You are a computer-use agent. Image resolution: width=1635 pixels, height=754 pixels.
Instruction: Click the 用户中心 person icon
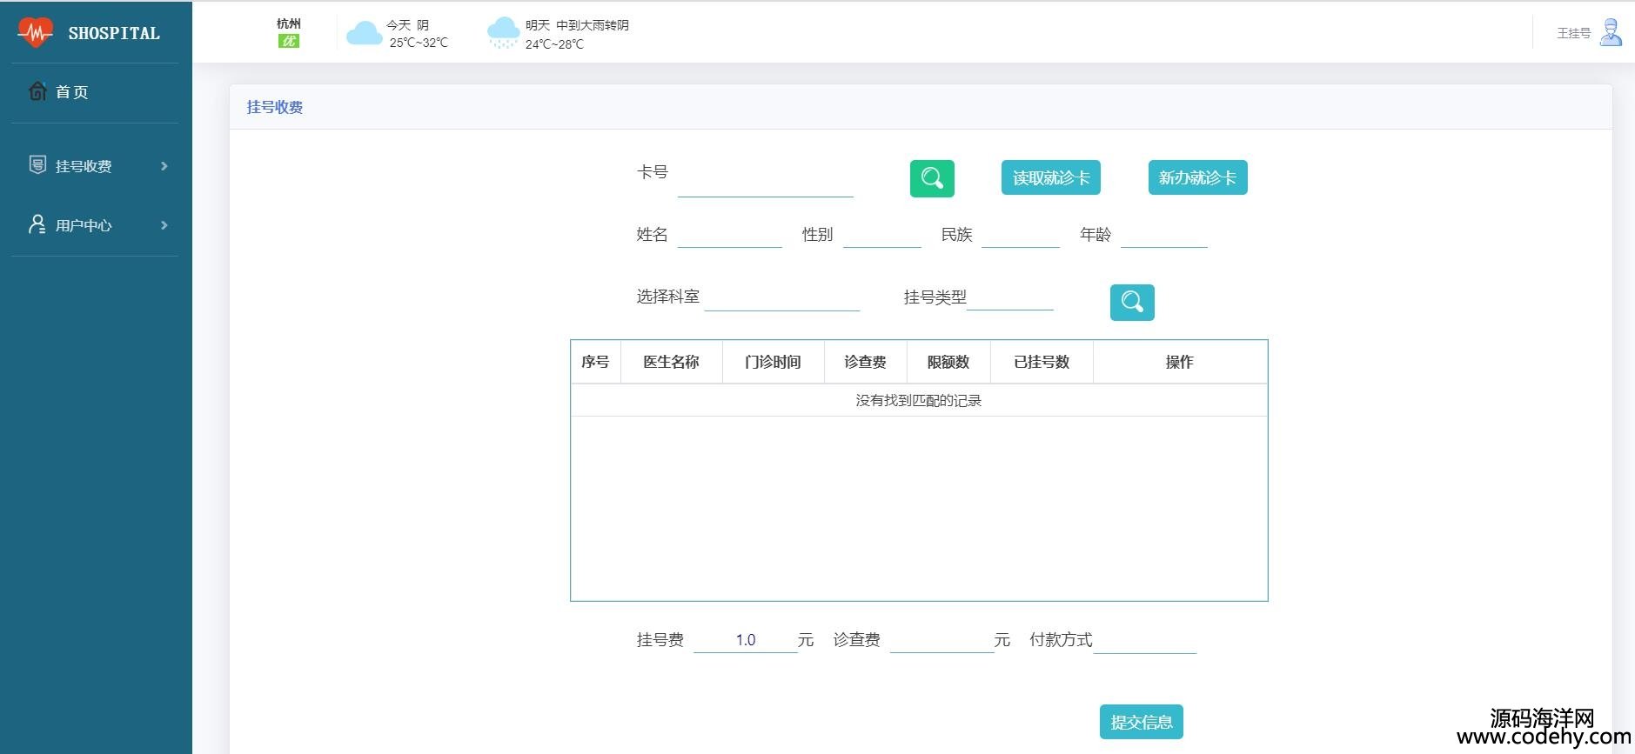[x=37, y=224]
